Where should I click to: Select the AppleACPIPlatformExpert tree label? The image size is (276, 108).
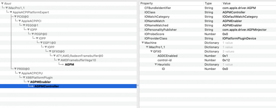click(x=31, y=12)
